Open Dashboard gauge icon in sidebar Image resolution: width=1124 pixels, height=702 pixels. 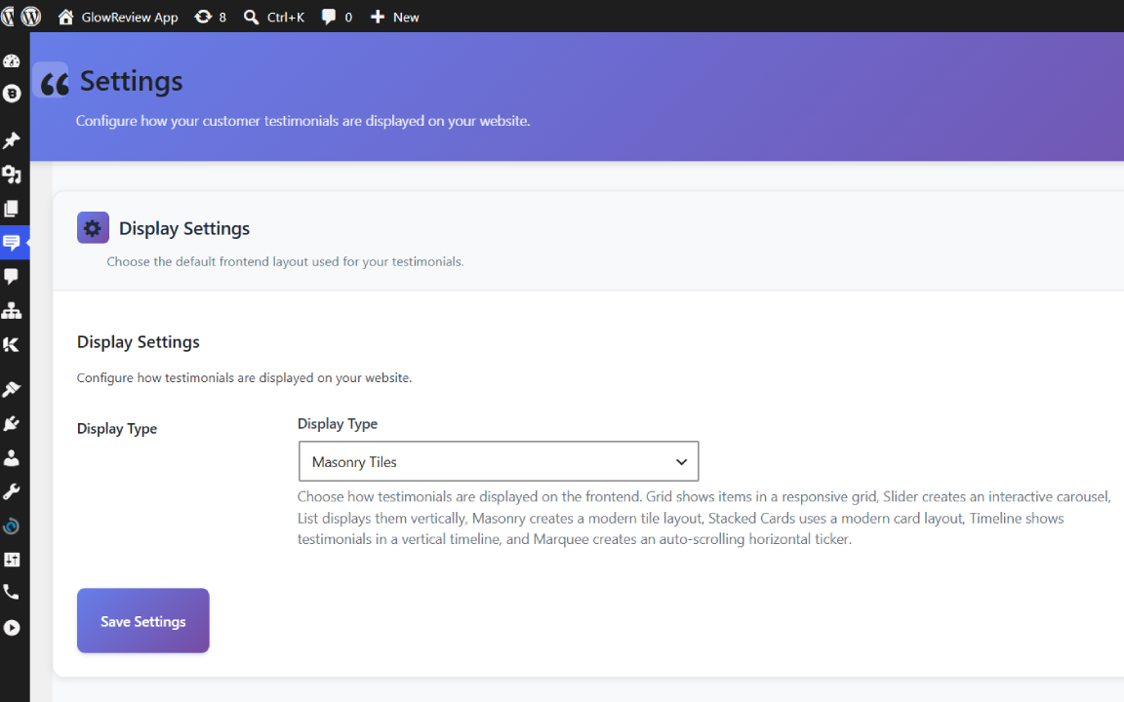(x=12, y=60)
